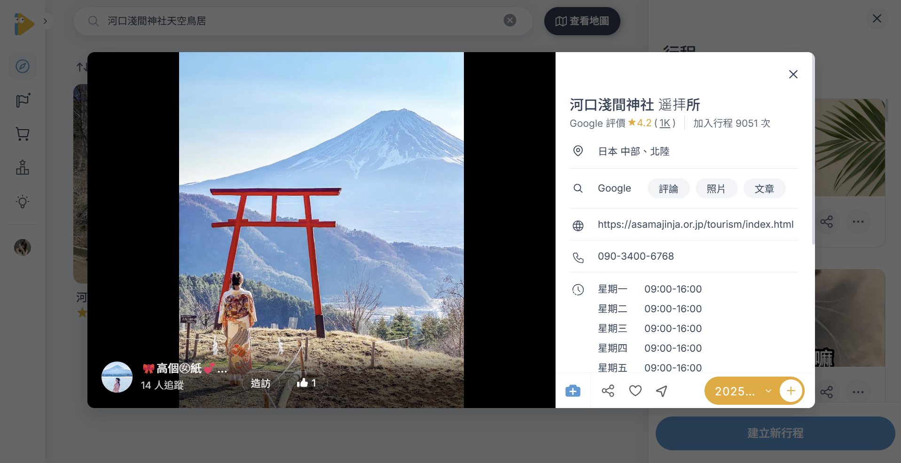Click the 日本 中部、北陸 region text
The height and width of the screenshot is (463, 901).
[x=634, y=151]
